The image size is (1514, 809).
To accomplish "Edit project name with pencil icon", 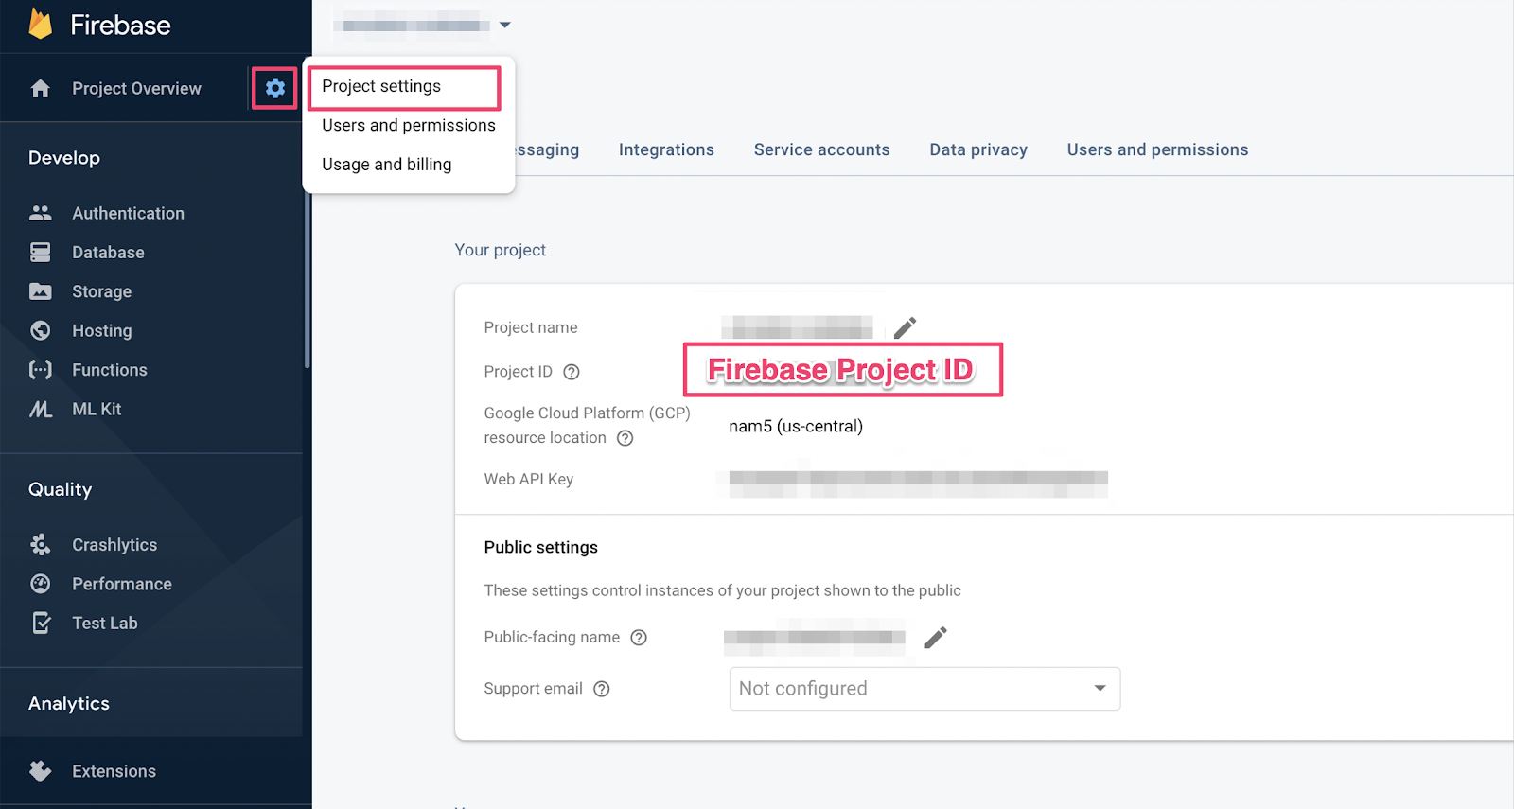I will click(905, 327).
